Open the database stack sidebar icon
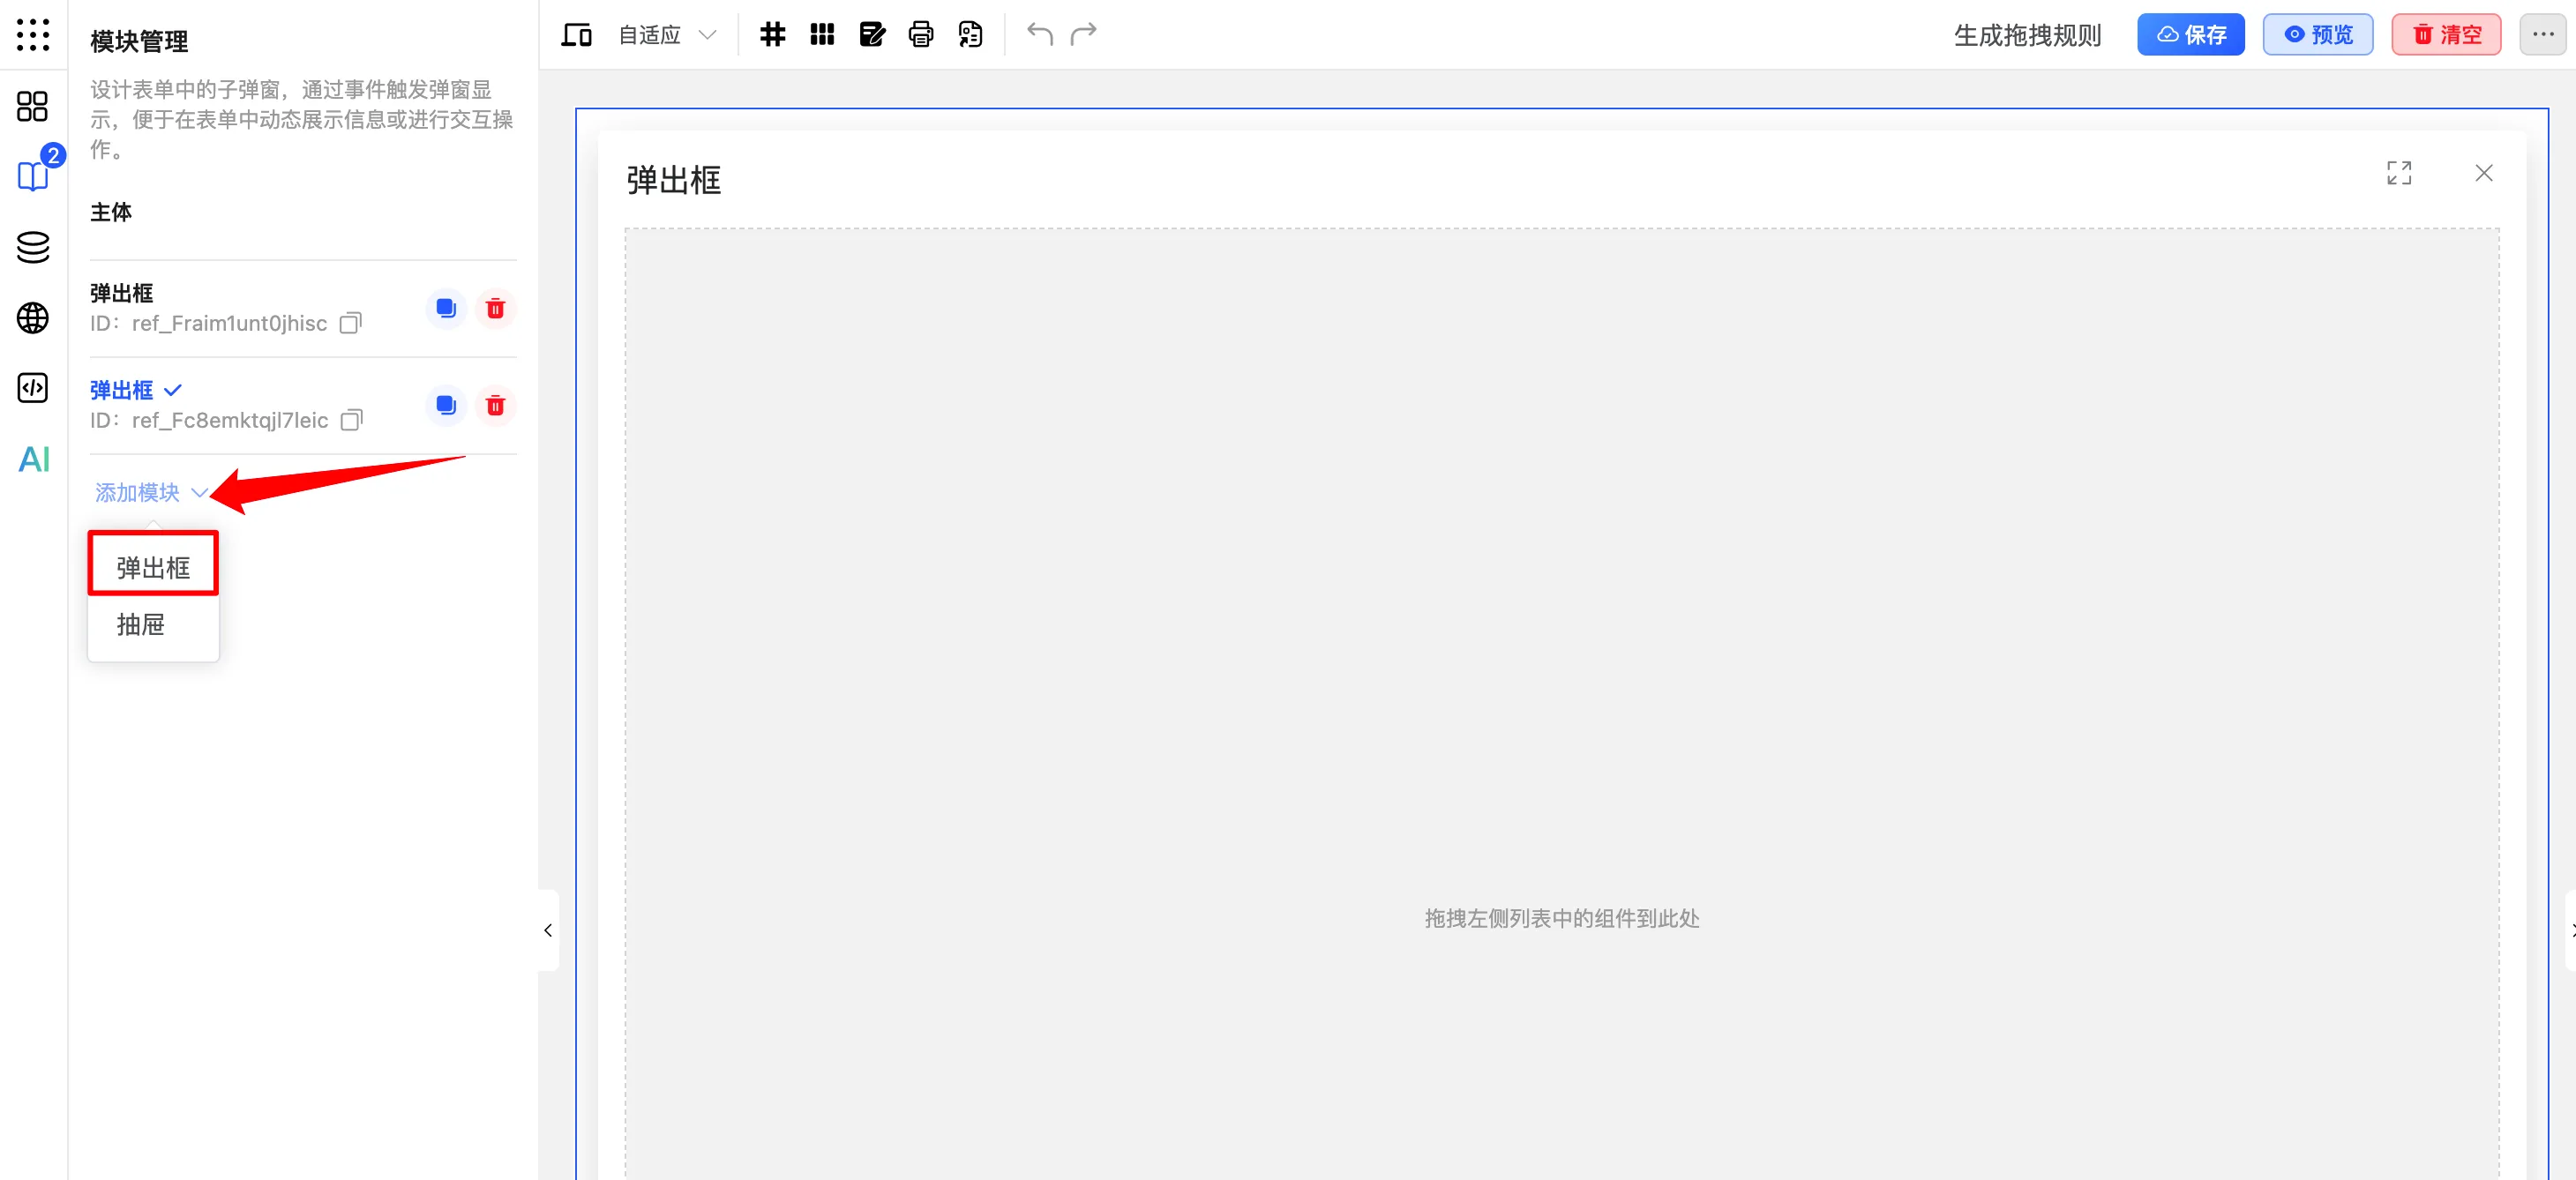This screenshot has width=2576, height=1180. [33, 247]
